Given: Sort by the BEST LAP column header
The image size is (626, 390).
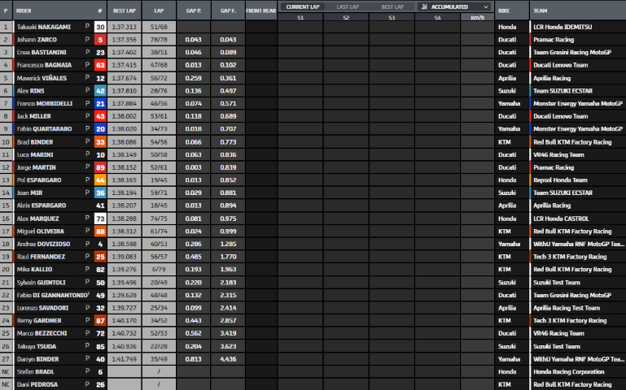Looking at the screenshot, I should [125, 11].
